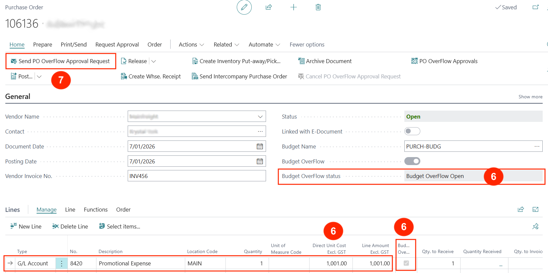Click the share icon in header
Screen dimensions: 548x273
269,7
